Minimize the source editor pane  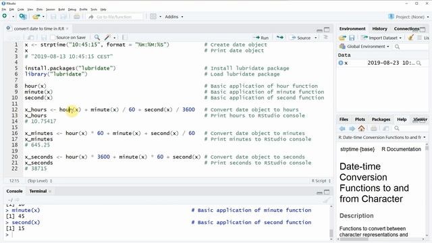[319, 30]
